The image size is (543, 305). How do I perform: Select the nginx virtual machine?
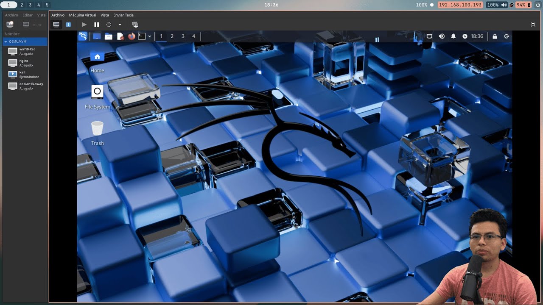[25, 63]
